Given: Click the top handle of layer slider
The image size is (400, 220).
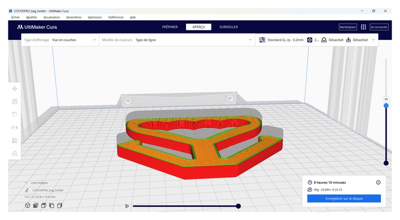Looking at the screenshot, I should coord(386,105).
